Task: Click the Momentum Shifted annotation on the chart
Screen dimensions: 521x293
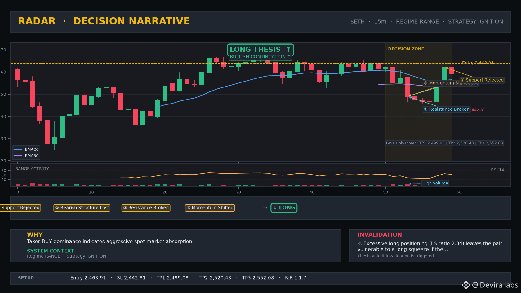Action: pos(447,83)
